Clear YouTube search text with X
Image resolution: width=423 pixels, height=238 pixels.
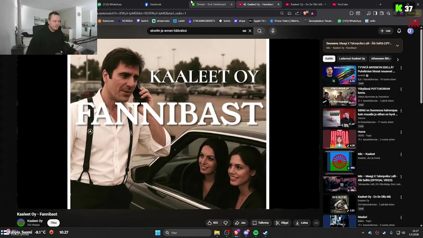[x=250, y=31]
